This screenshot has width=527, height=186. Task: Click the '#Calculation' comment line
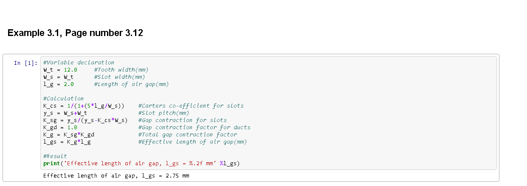point(63,98)
